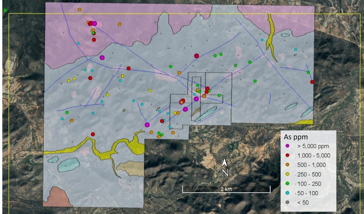Screen dimensions: 364x214
Task: Click the red sample dot on the eastern edge
Action: (312, 82)
